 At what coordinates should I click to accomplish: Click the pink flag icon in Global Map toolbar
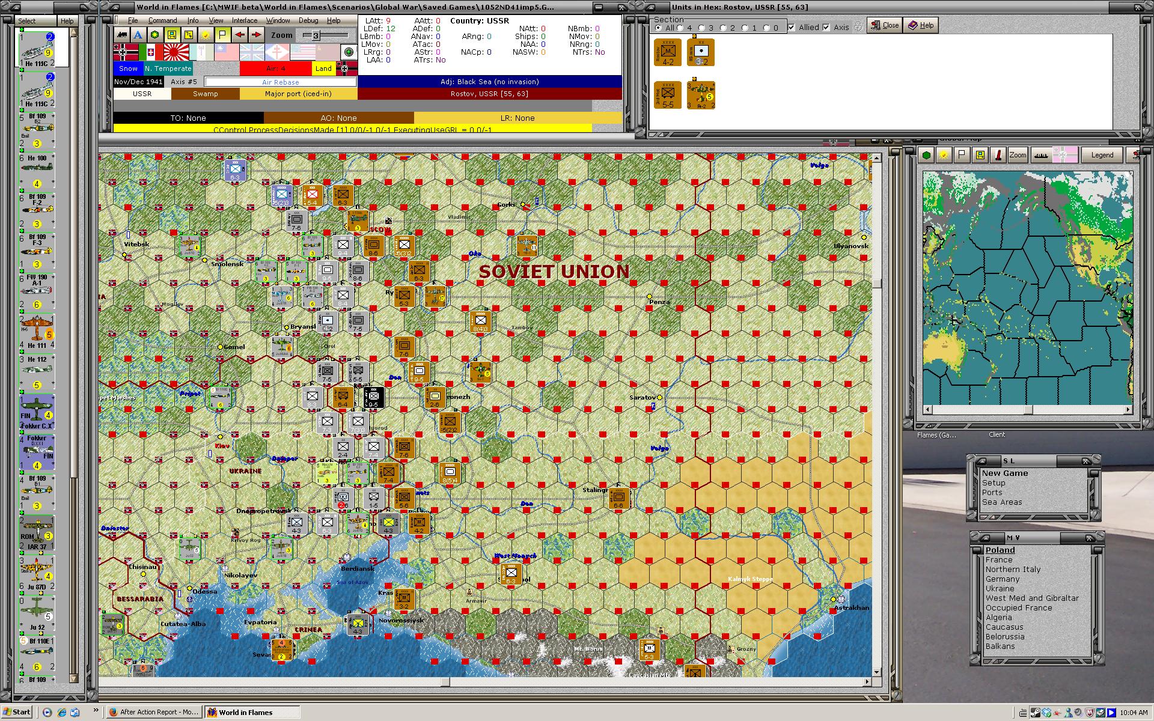[1064, 155]
